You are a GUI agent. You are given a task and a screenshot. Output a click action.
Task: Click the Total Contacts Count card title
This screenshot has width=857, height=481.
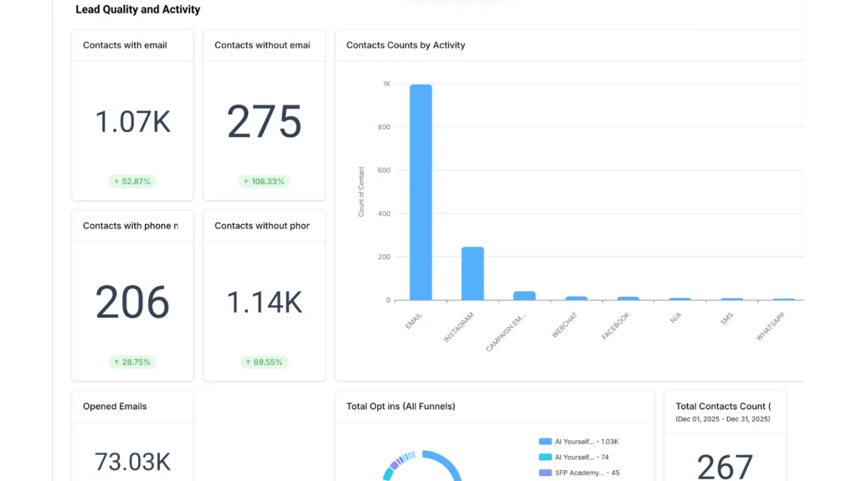tap(723, 406)
